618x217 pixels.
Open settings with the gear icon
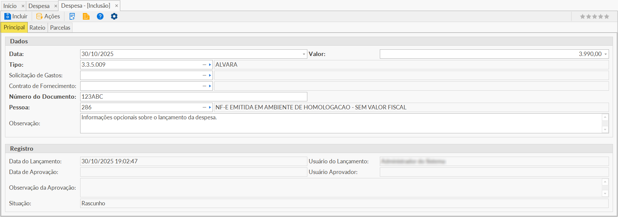coord(114,16)
